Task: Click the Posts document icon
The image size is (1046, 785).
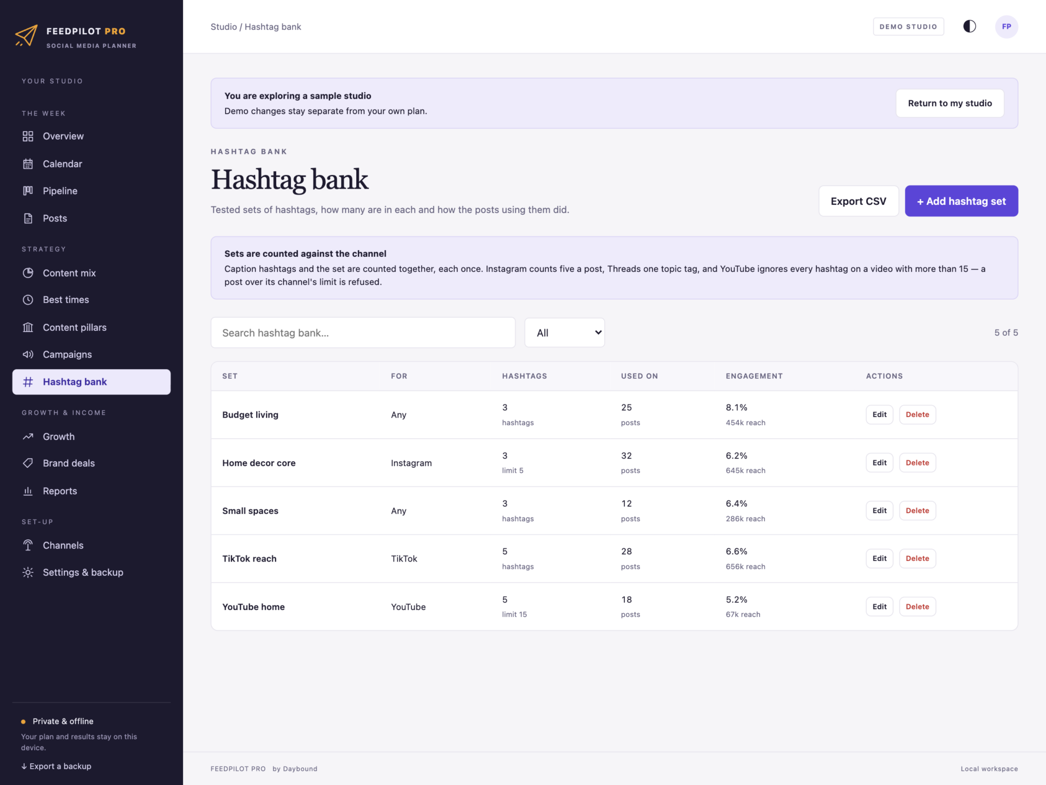Action: point(28,218)
